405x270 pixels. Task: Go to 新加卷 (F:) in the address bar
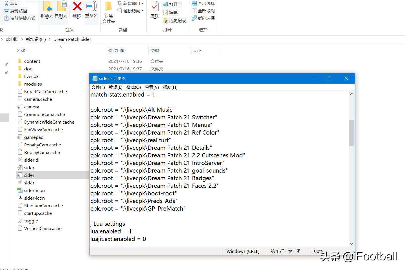(x=36, y=39)
